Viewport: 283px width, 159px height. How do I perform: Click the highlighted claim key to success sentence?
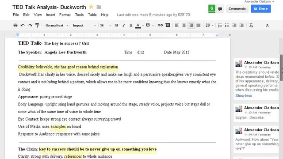coord(98,149)
